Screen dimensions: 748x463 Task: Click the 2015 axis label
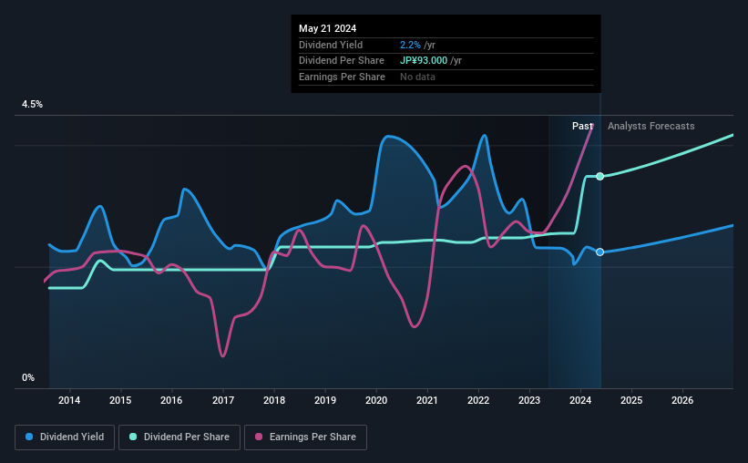pos(120,400)
